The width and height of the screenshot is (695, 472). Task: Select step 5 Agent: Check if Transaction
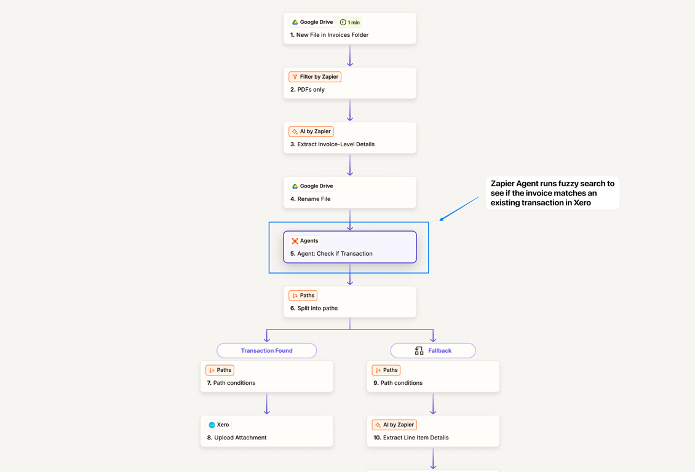click(x=350, y=247)
